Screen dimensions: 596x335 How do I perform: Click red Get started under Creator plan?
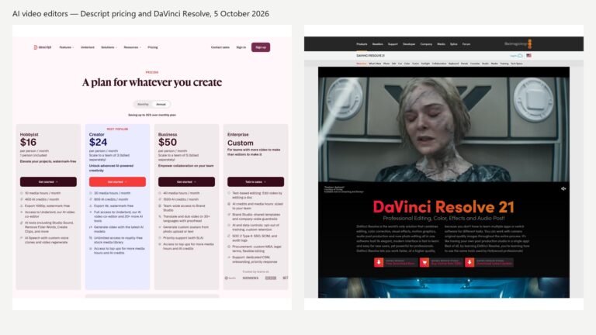[117, 181]
